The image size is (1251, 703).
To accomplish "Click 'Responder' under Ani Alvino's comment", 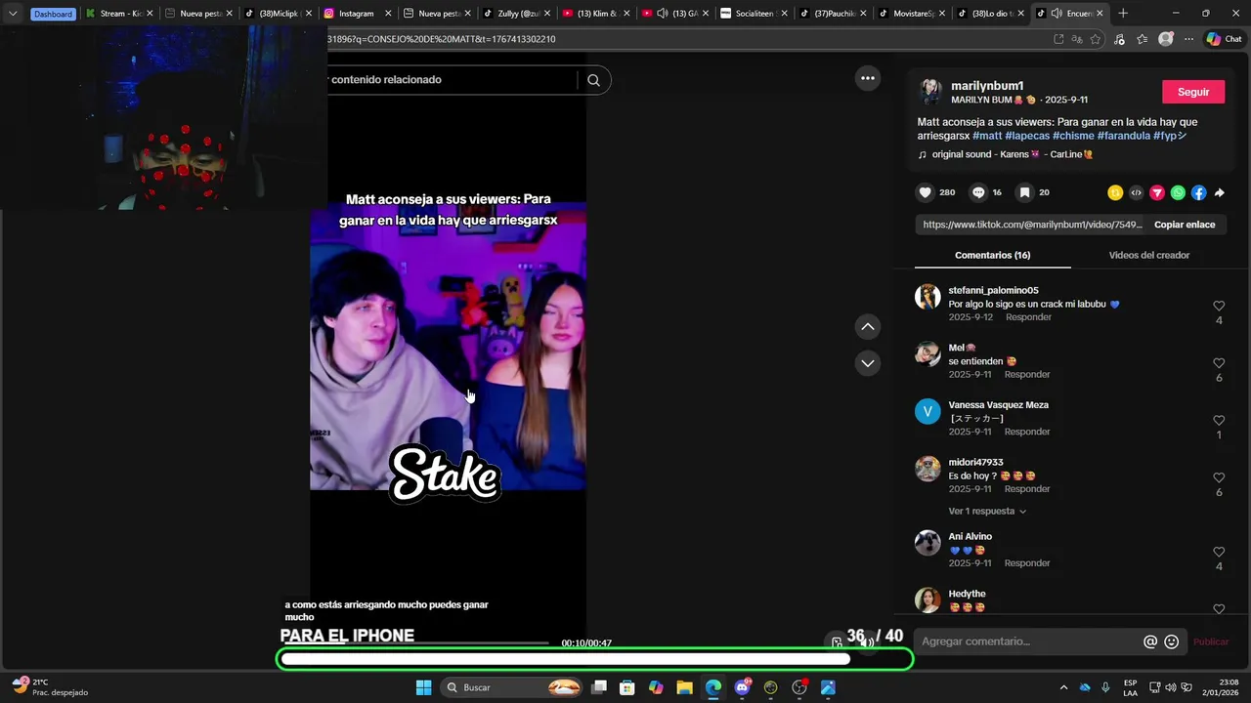I will pos(1027,563).
